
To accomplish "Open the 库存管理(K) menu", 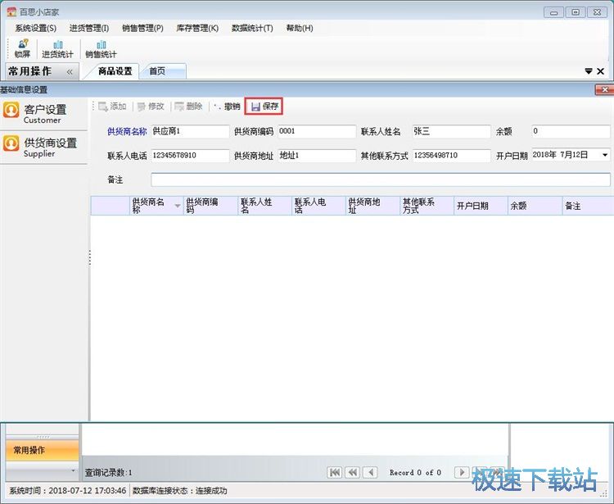I will tap(197, 28).
